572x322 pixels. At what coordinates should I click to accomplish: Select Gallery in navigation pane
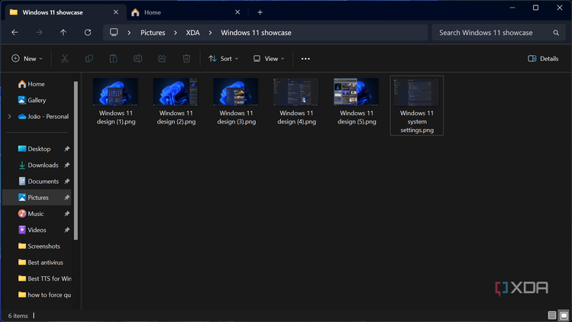point(32,100)
